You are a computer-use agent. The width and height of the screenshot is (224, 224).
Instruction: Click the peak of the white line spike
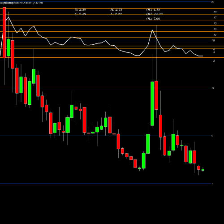152,30
